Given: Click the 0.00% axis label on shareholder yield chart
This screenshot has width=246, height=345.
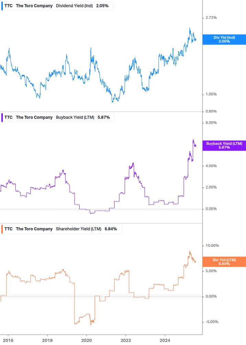Looking at the screenshot, I should click(x=211, y=297).
